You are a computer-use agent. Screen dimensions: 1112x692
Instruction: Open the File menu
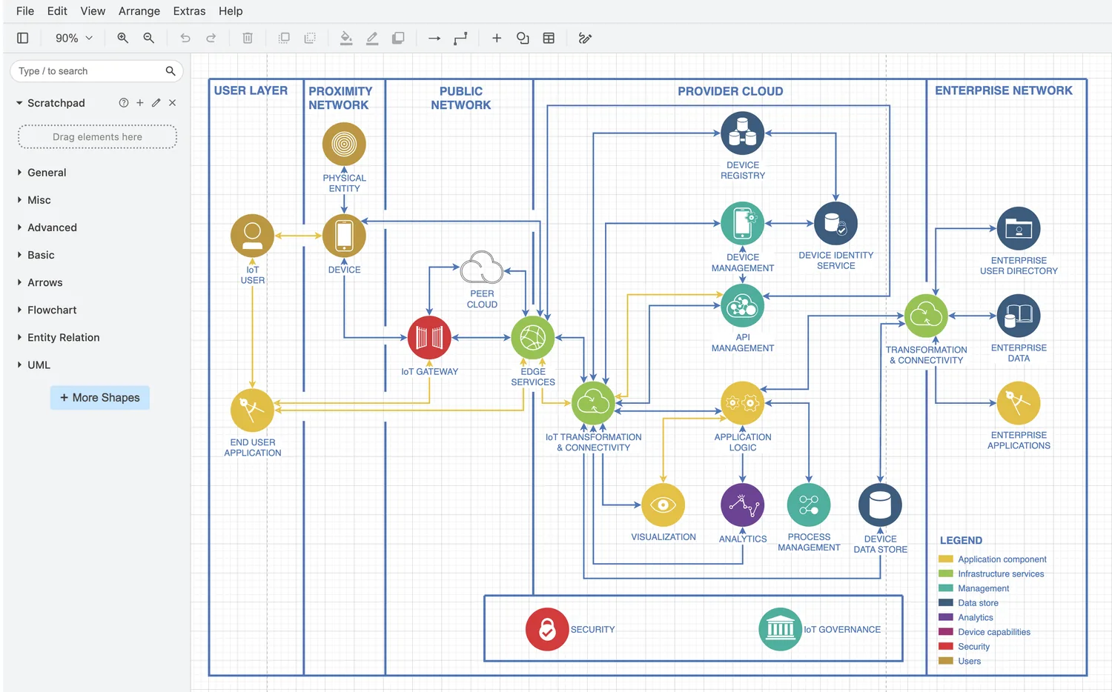[x=25, y=11]
